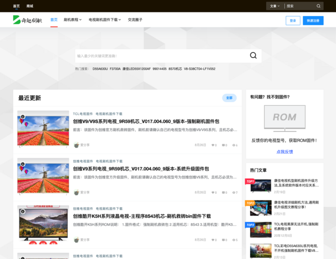The height and width of the screenshot is (259, 336).
Task: Open hot article 康佳电视详细刷机方法
Action: (296, 205)
